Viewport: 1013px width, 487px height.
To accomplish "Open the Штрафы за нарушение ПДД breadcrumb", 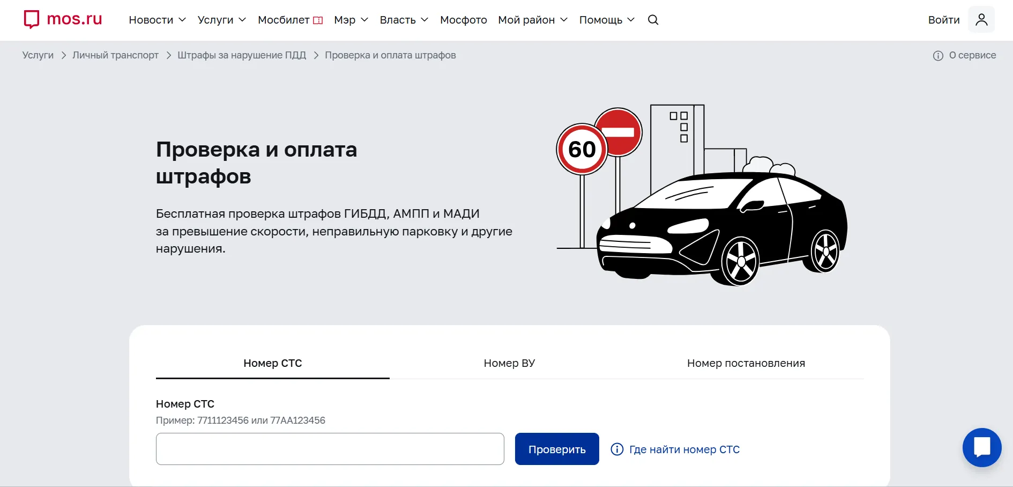I will pyautogui.click(x=242, y=55).
